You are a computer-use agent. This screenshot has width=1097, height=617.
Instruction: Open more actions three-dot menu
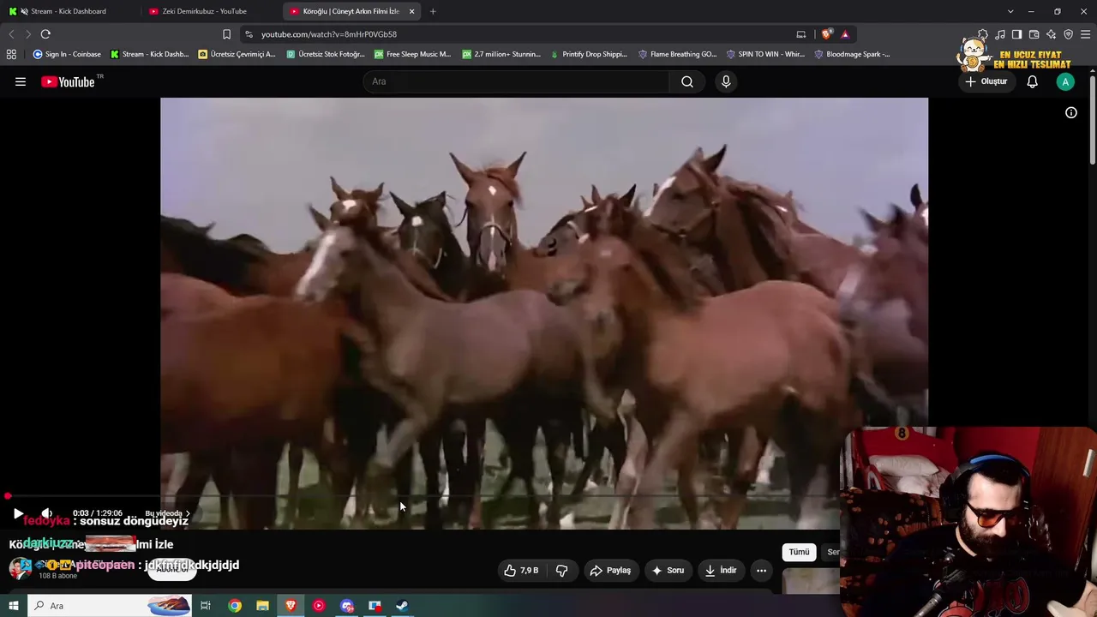pos(761,571)
